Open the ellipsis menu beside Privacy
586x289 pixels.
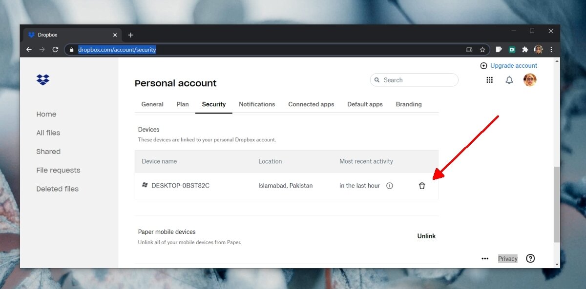click(484, 258)
